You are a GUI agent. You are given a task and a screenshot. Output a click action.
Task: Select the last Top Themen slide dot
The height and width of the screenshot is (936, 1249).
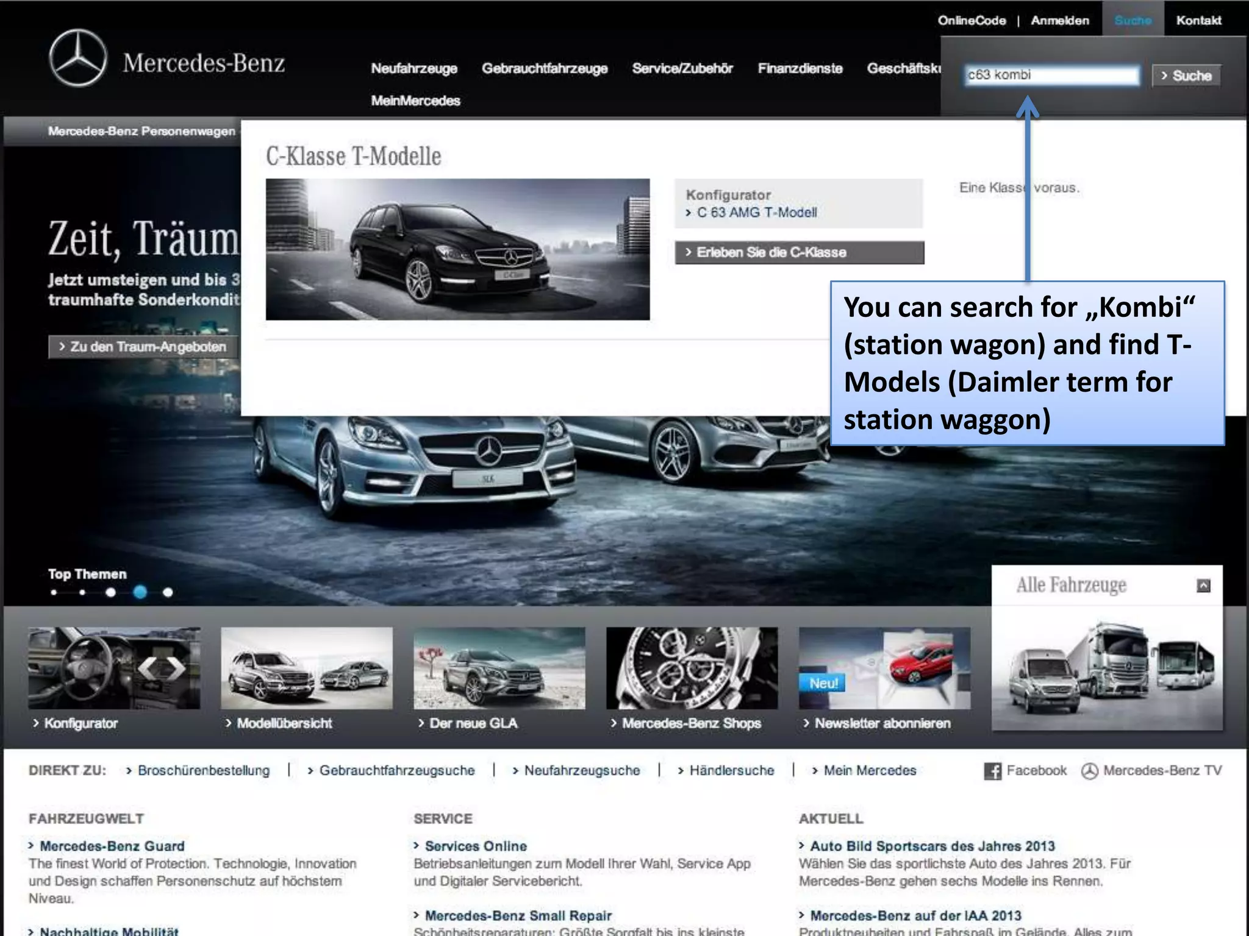click(168, 592)
